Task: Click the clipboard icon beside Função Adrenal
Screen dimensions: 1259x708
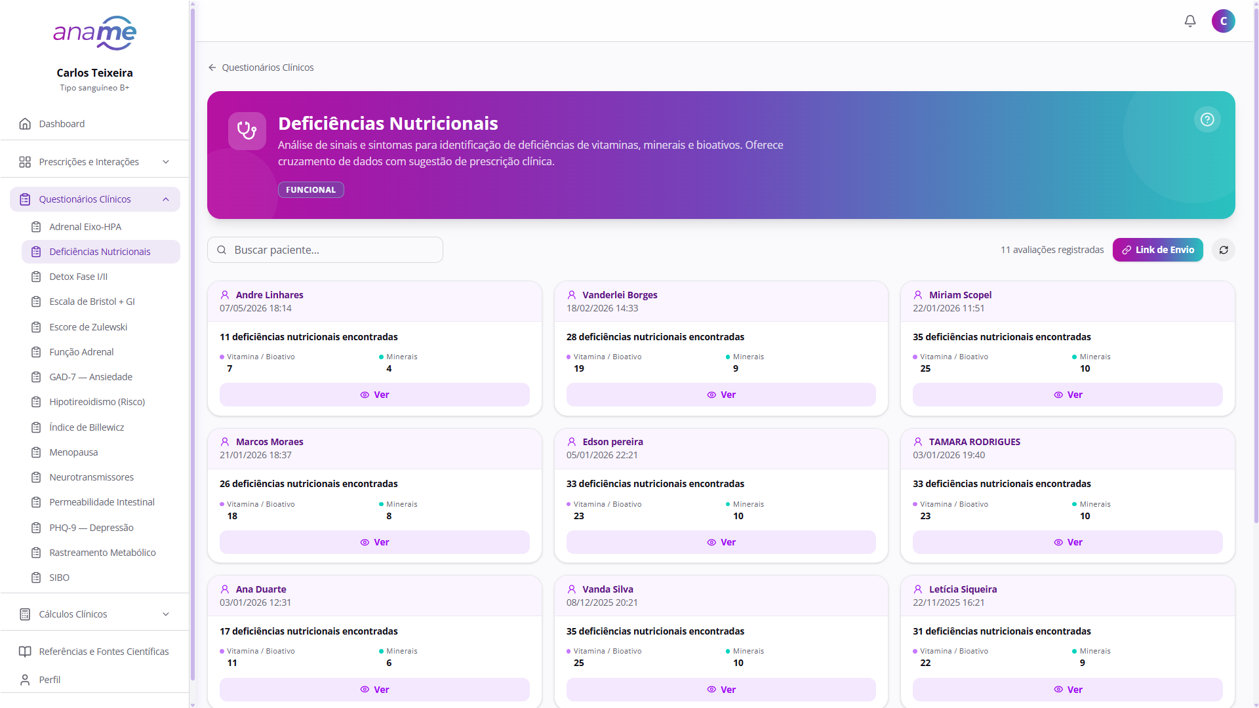Action: click(x=36, y=352)
